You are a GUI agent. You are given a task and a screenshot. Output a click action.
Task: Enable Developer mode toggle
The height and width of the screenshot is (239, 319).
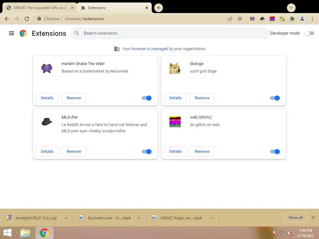point(309,33)
